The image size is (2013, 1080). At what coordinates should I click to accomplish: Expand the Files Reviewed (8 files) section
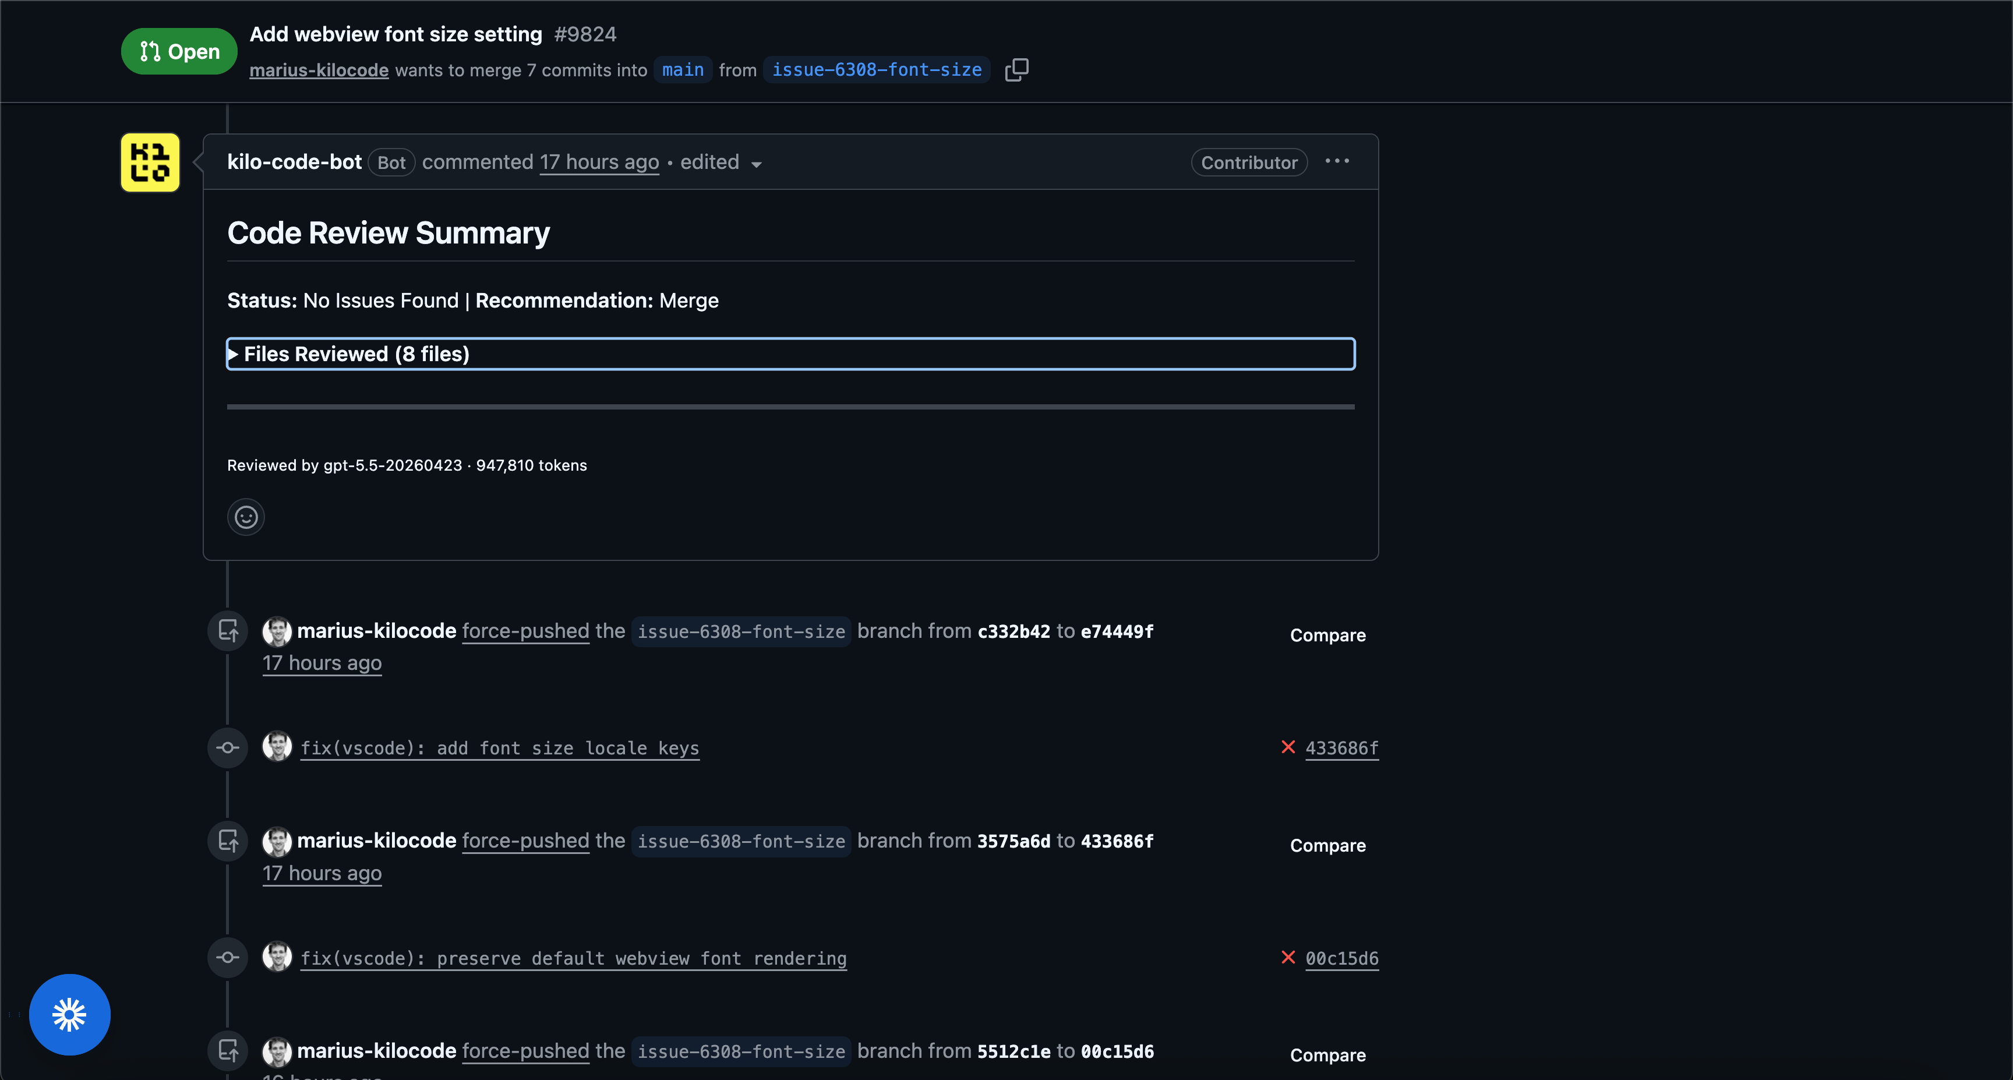pos(791,354)
